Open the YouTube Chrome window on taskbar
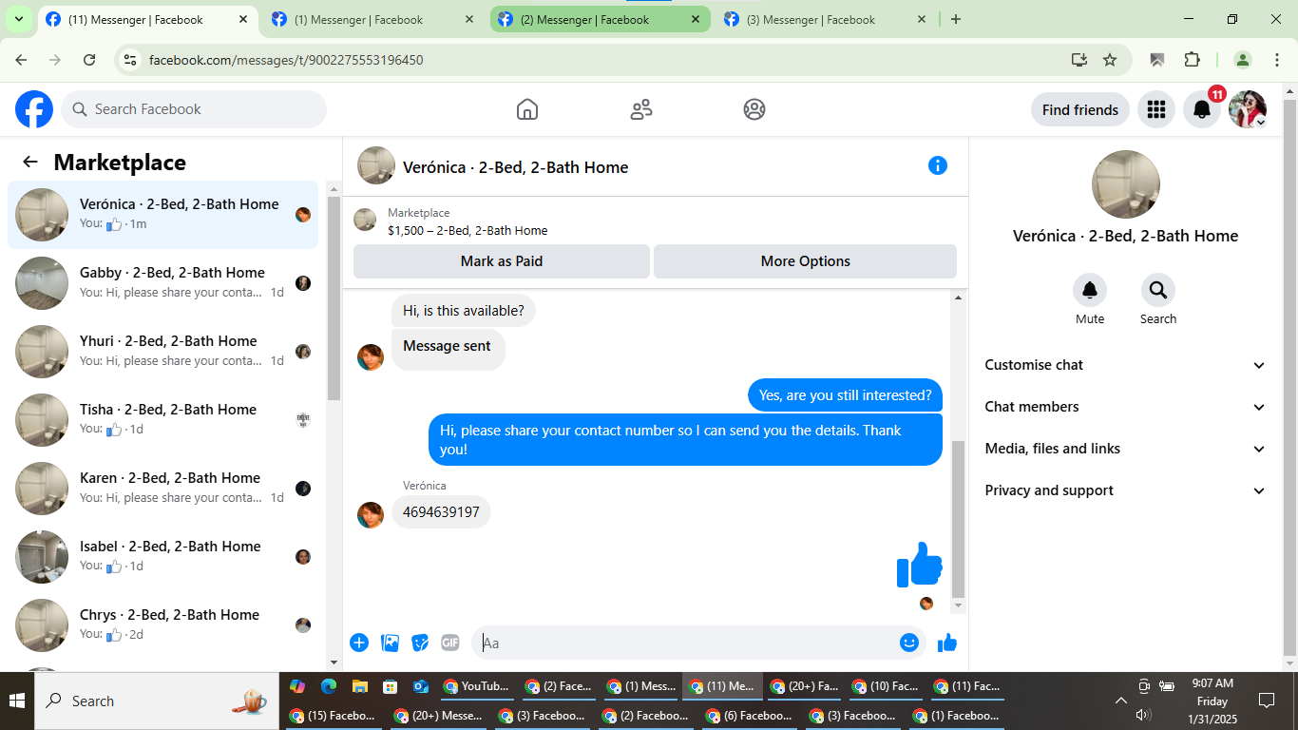 477,686
